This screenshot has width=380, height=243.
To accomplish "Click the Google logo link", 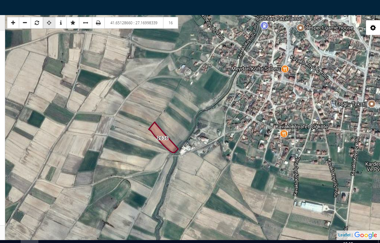I will point(366,235).
